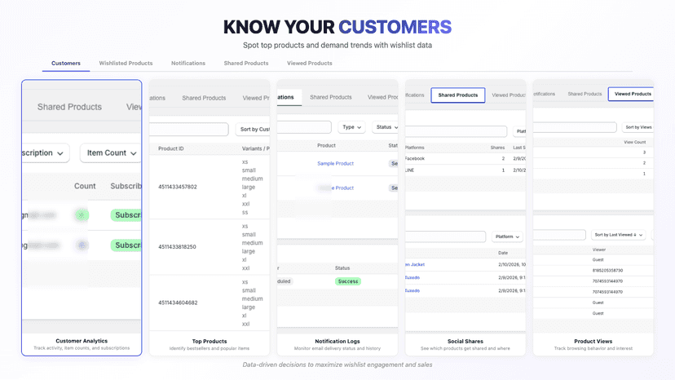
Task: Click the View Count column header
Action: (x=635, y=142)
